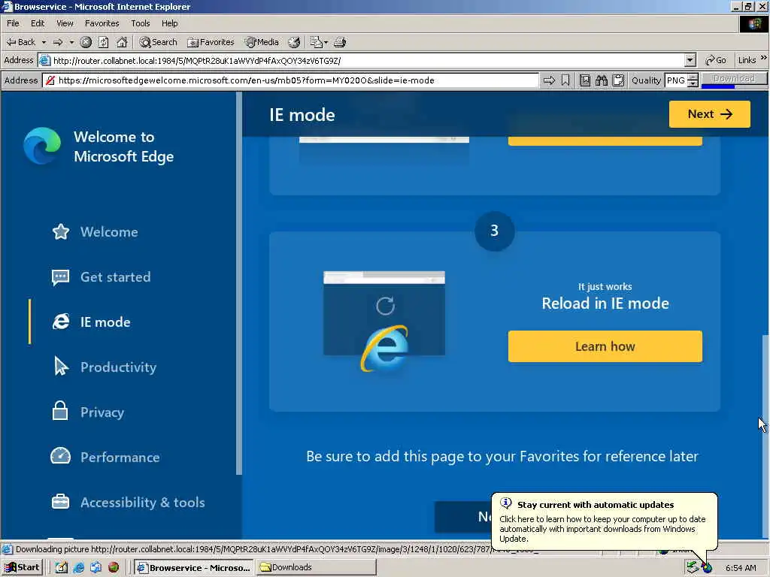
Task: Click the gauge icon beside Performance
Action: [x=60, y=456]
